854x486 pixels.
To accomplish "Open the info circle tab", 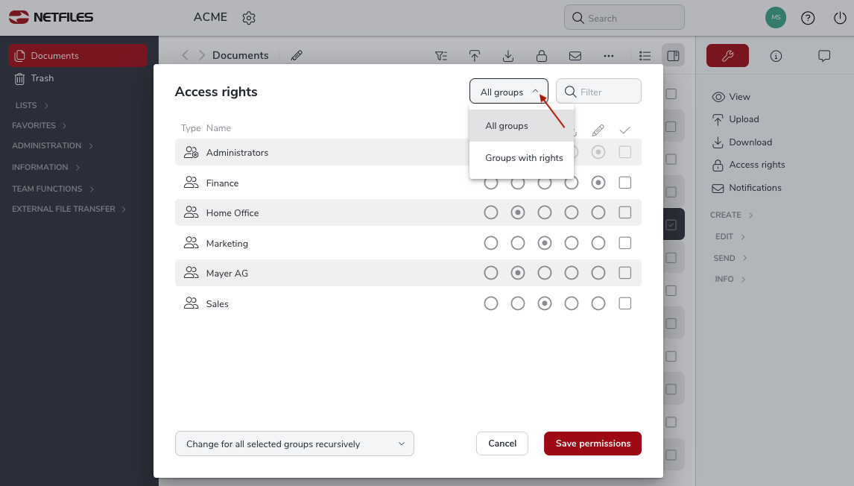I will (776, 56).
